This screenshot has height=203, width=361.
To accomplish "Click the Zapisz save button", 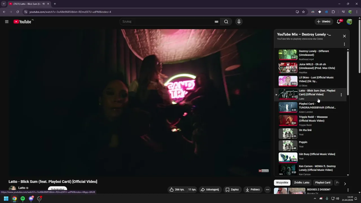I will [x=232, y=189].
